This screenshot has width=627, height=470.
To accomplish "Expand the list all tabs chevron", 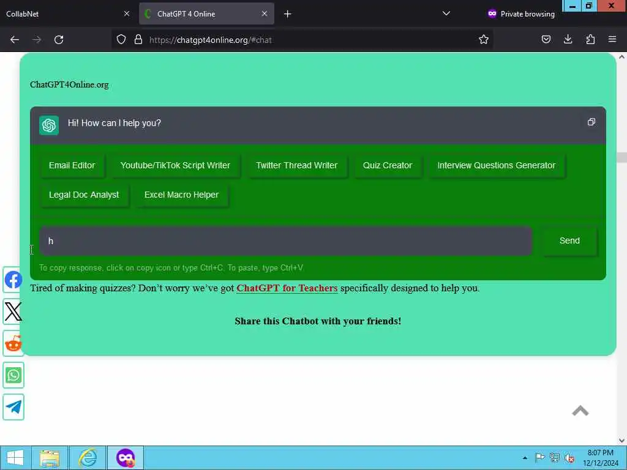I will coord(446,13).
